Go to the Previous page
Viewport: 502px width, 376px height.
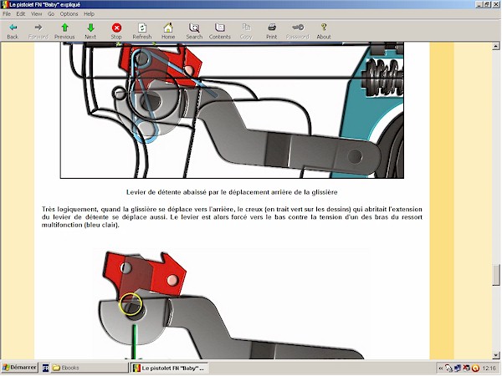pos(64,31)
